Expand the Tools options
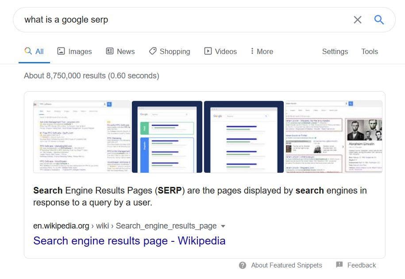 tap(370, 51)
